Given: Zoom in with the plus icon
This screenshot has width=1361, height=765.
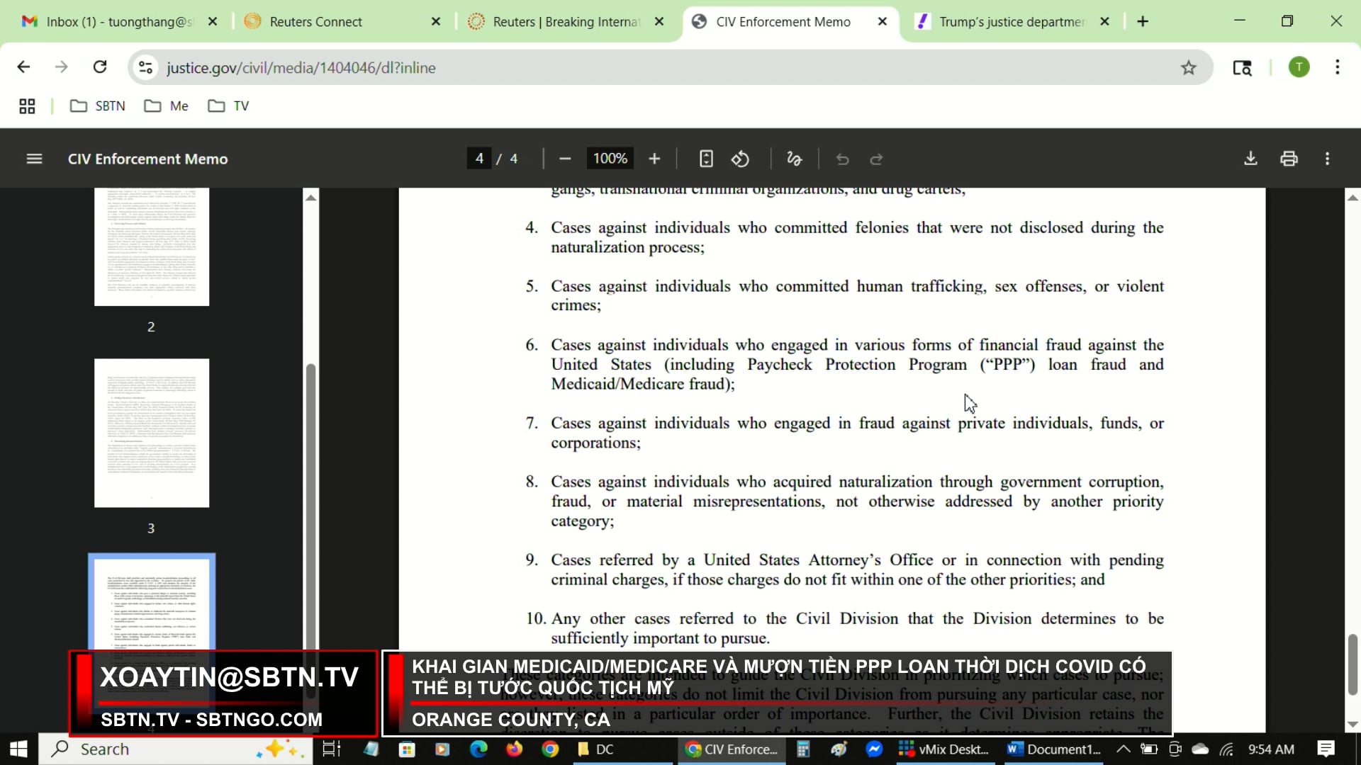Looking at the screenshot, I should coord(654,159).
